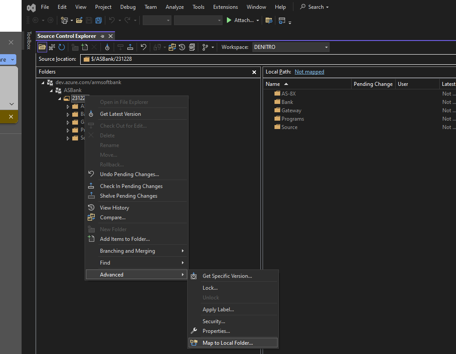
Task: Open View History from the explorer toolbar
Action: (x=182, y=47)
